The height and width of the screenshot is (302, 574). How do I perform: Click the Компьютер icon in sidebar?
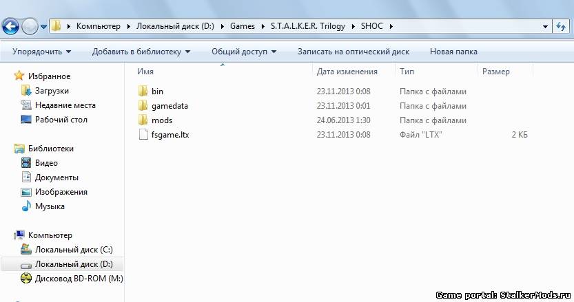point(19,235)
